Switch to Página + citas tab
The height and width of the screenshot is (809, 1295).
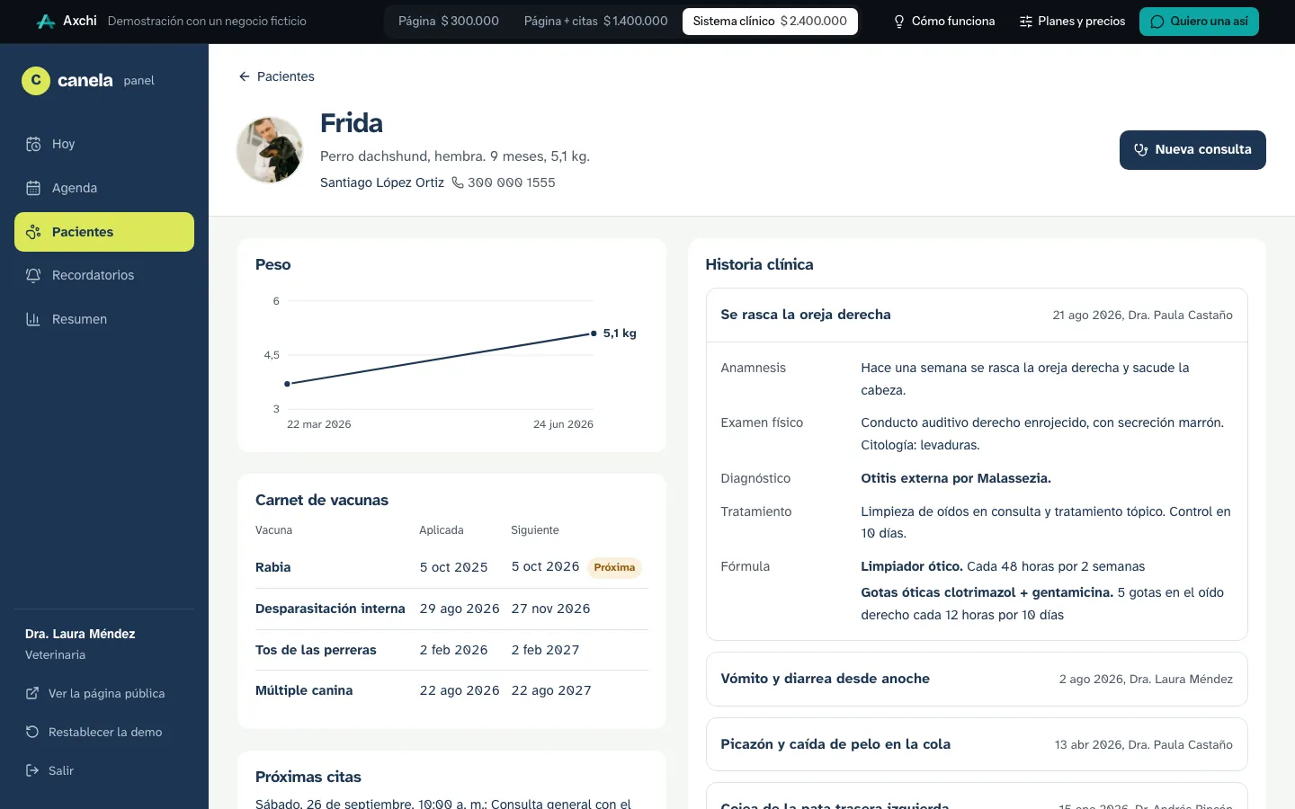[596, 21]
